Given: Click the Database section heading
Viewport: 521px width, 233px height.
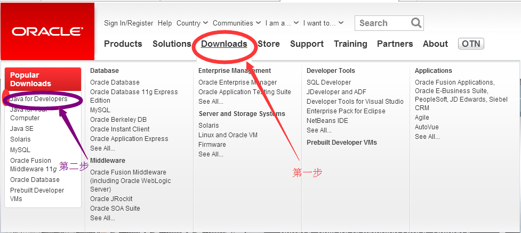Looking at the screenshot, I should click(x=105, y=71).
